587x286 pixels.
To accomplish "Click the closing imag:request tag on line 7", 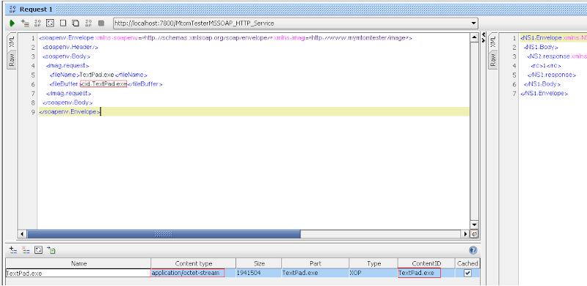I will [68, 93].
